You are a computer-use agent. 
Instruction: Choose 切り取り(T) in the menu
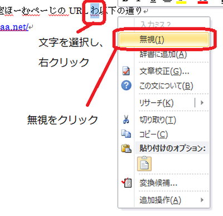pyautogui.click(x=158, y=120)
